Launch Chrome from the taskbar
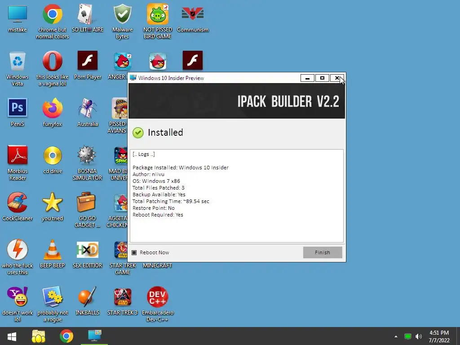The width and height of the screenshot is (460, 345). pos(66,336)
